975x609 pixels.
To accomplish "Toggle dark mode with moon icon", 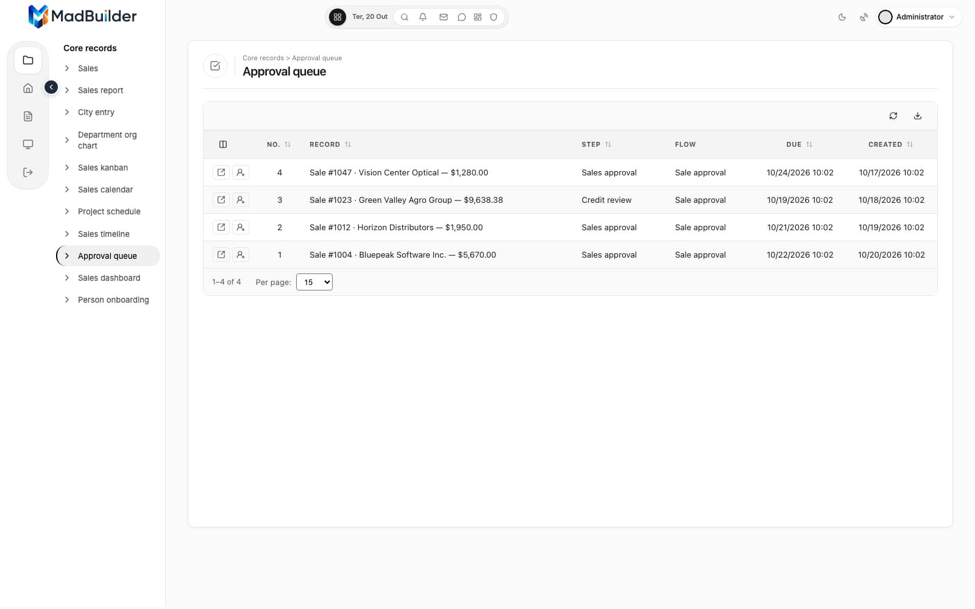I will [x=842, y=17].
